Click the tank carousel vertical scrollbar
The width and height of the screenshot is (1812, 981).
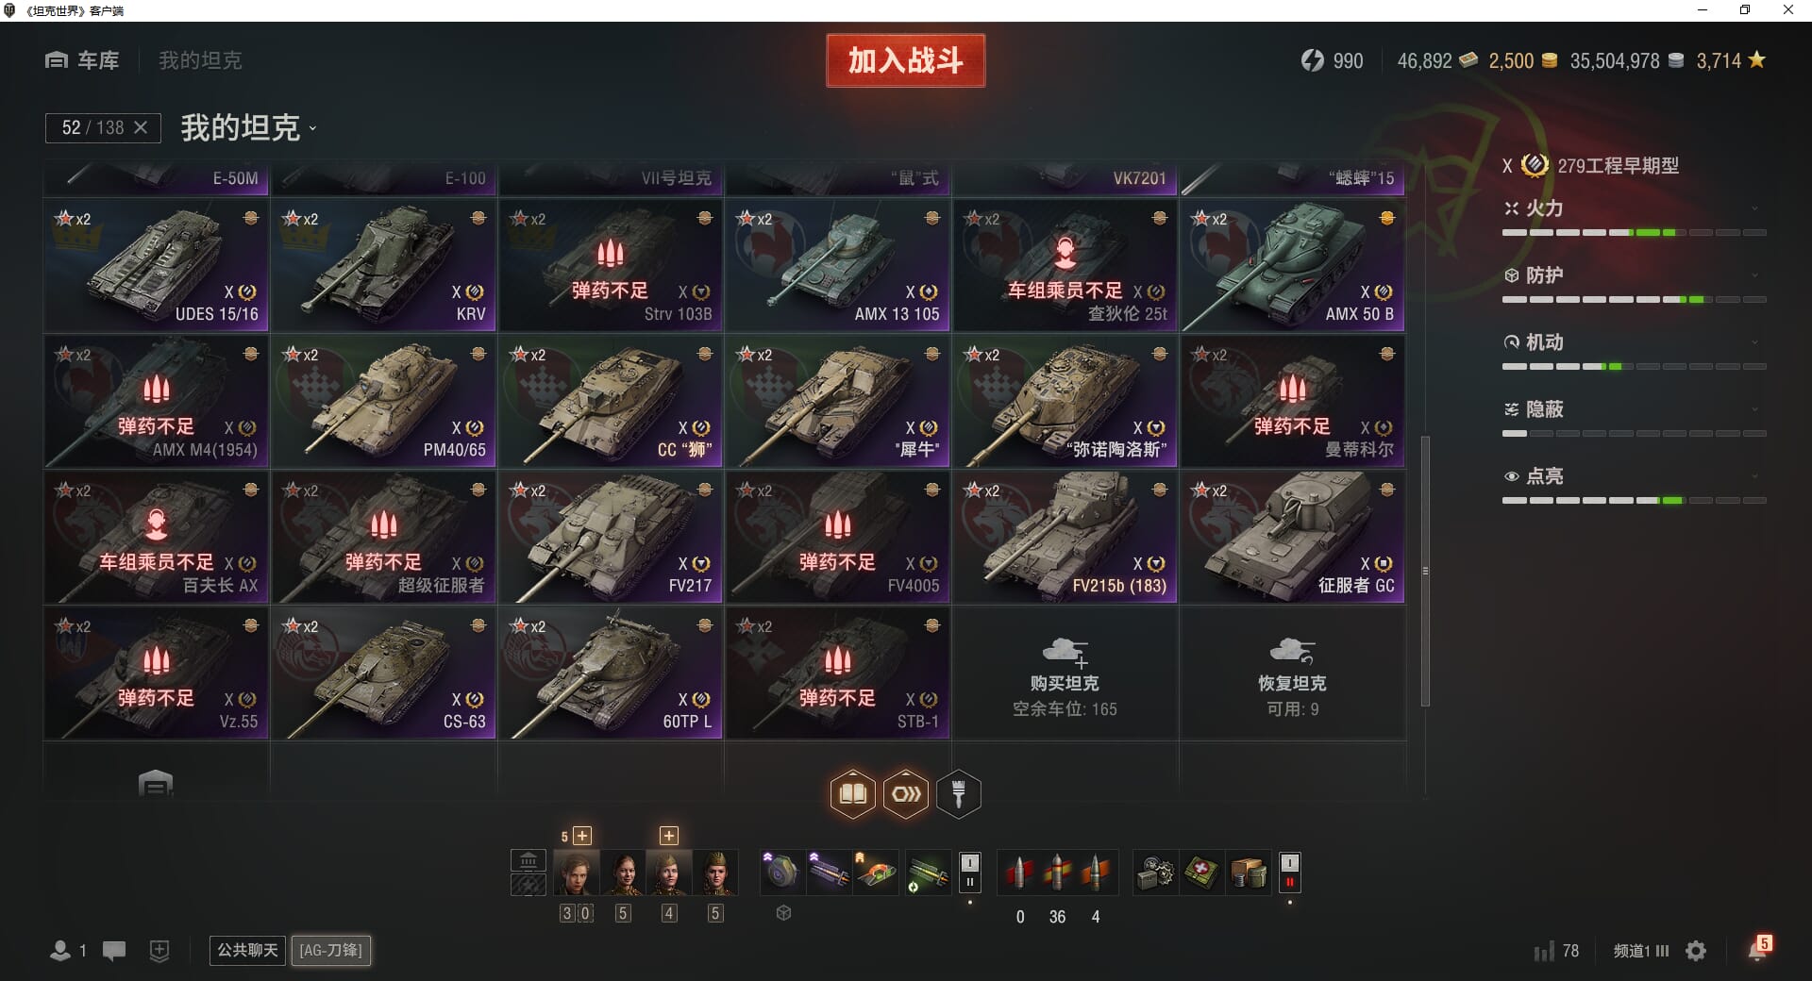click(1425, 571)
